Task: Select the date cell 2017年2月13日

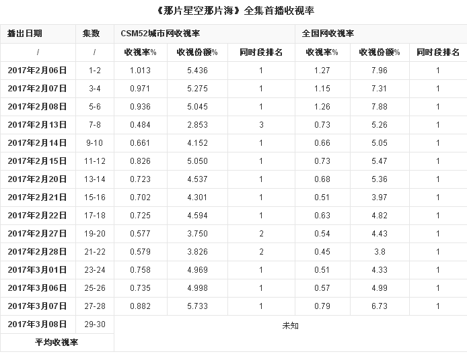Action: 37,125
